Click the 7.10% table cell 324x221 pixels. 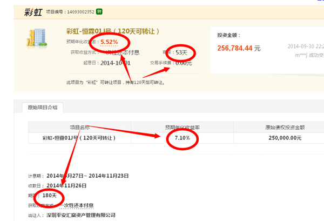(x=183, y=138)
